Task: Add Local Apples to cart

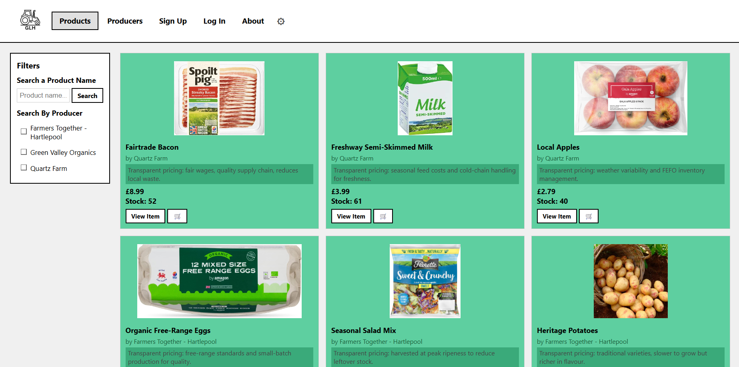Action: (589, 216)
